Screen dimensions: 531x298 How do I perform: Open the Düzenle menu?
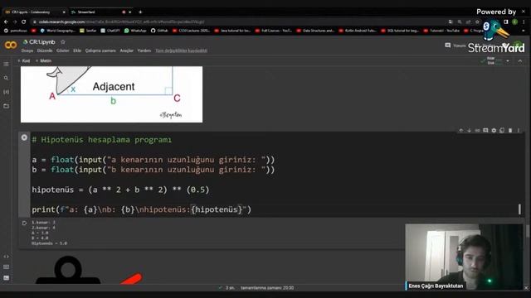[x=45, y=50]
